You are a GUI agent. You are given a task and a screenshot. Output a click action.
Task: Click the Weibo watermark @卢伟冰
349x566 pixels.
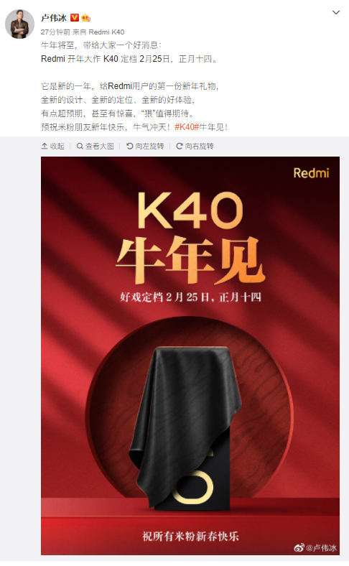(x=315, y=548)
